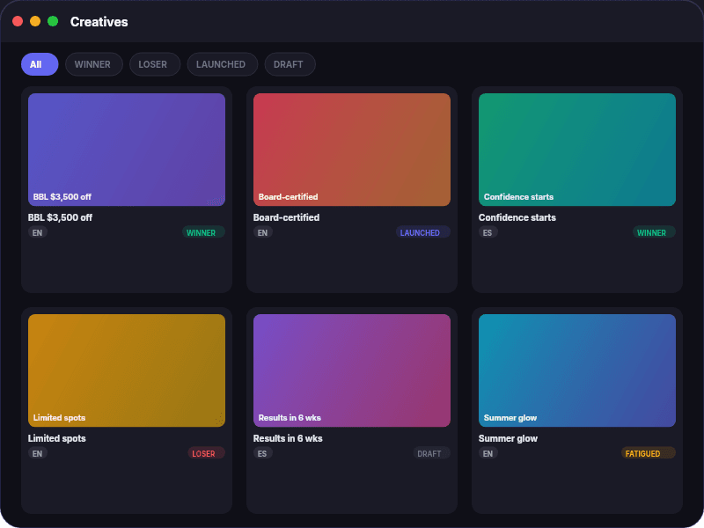Open the BBL $3,500 off thumbnail
The image size is (704, 528).
coord(127,150)
